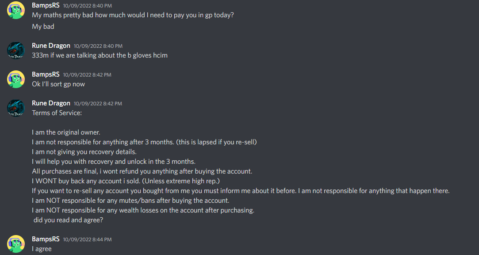Click the 8:44 PM message timestamp

pyautogui.click(x=87, y=240)
